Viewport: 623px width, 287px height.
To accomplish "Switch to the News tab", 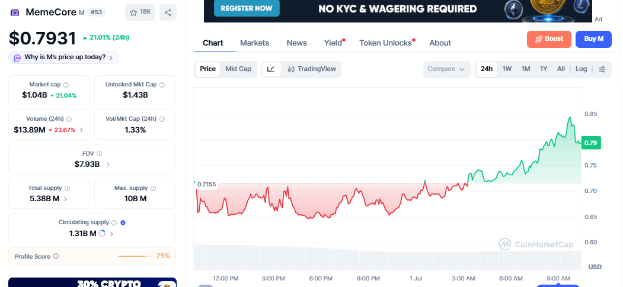I will pyautogui.click(x=297, y=43).
